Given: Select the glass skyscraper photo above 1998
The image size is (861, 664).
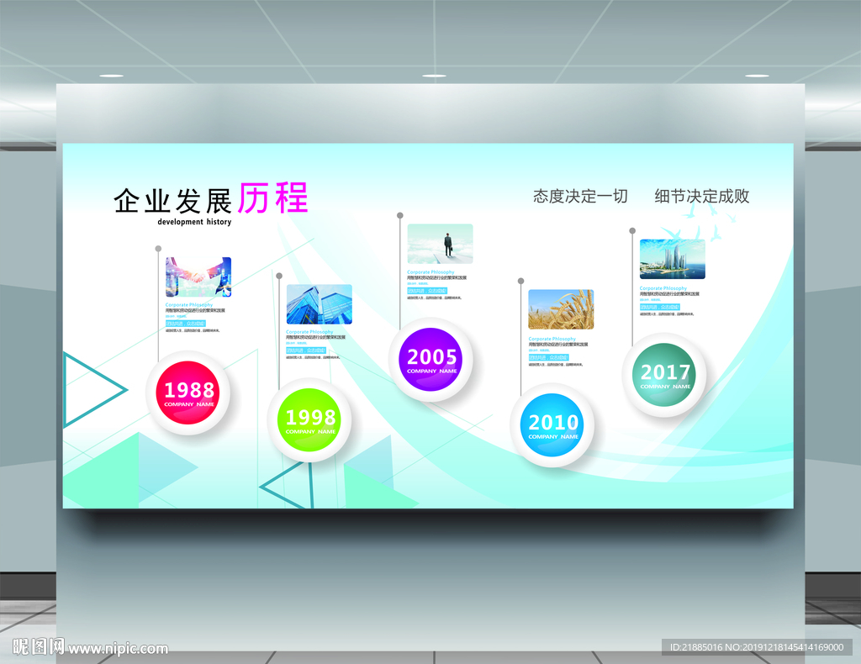Looking at the screenshot, I should pos(319,304).
